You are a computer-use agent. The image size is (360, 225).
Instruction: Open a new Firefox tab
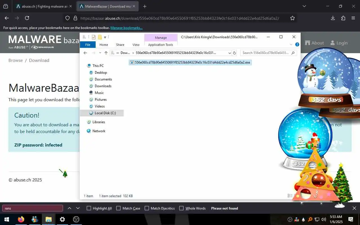pos(145,6)
